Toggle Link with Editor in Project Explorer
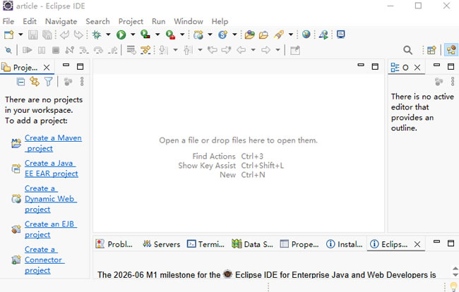Image resolution: width=459 pixels, height=292 pixels. [x=34, y=82]
